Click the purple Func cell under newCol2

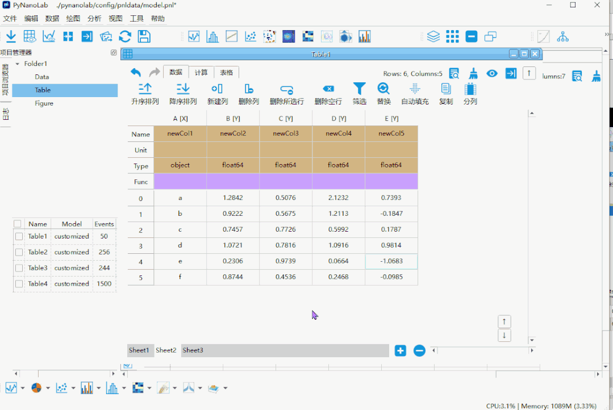pyautogui.click(x=233, y=182)
